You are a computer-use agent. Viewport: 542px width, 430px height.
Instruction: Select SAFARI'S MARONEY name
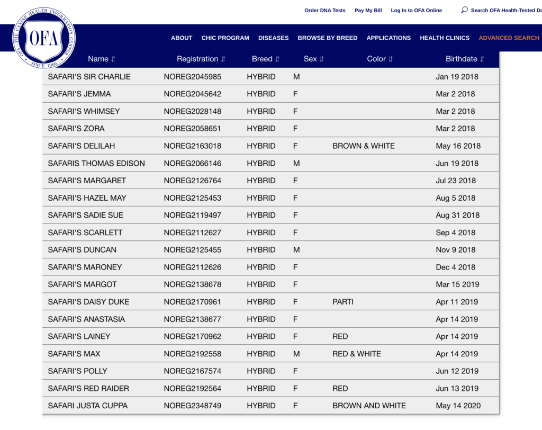(85, 267)
